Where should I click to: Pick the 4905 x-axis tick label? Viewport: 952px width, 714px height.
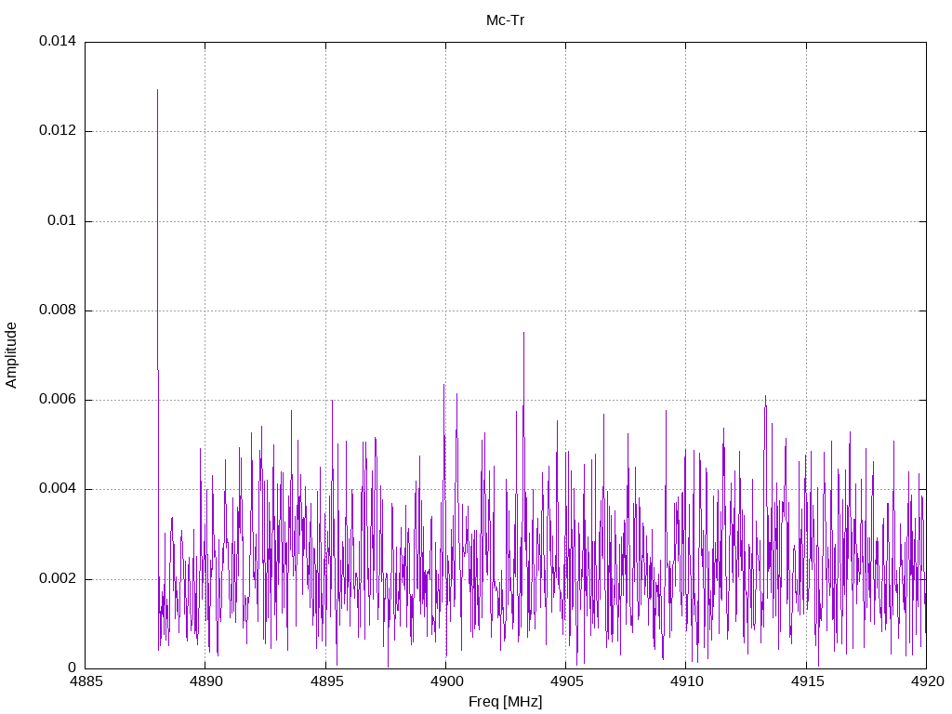[x=565, y=681]
